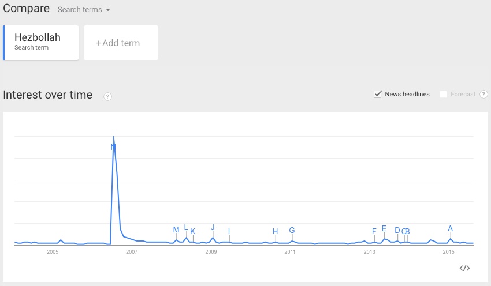
Task: Open headline marker H on the chart
Action: point(275,232)
